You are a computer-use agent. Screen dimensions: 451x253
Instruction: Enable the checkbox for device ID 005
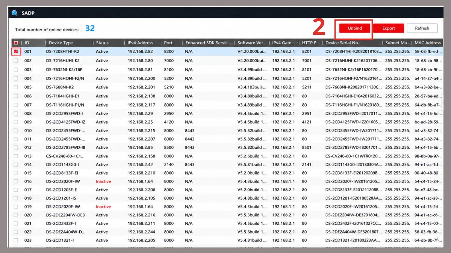pos(16,87)
